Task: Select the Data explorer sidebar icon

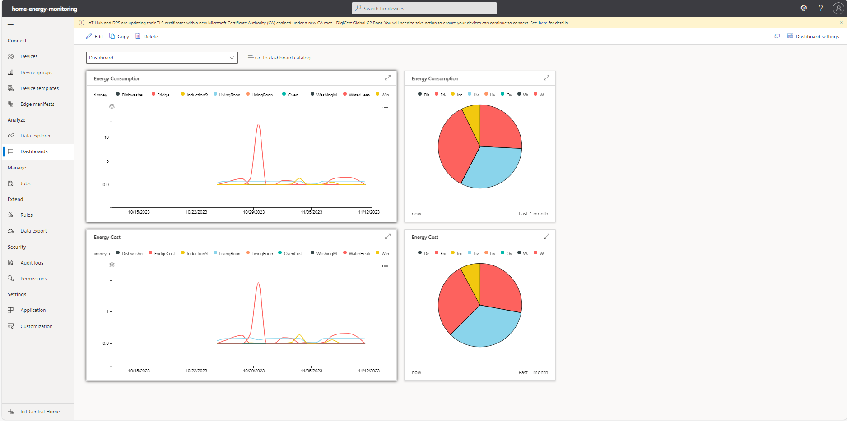Action: tap(10, 135)
